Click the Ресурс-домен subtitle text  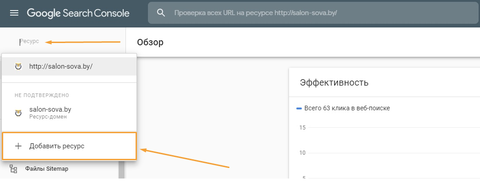point(48,117)
